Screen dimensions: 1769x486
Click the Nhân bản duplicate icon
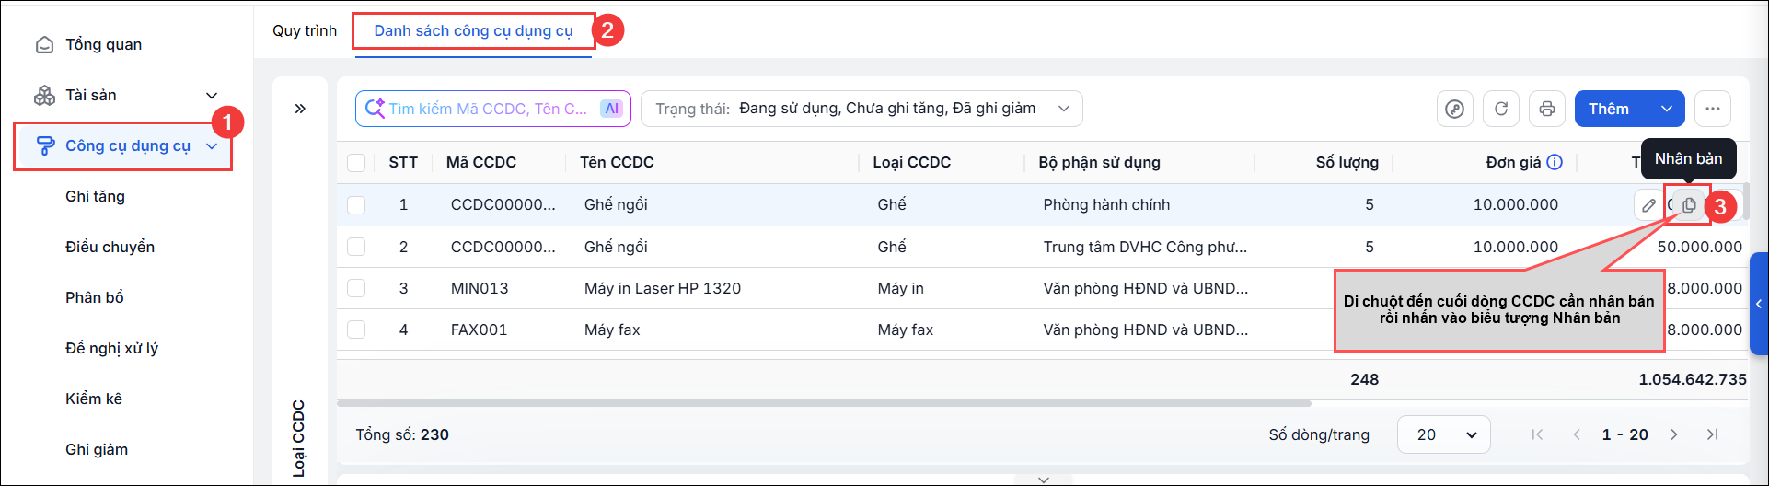1688,205
